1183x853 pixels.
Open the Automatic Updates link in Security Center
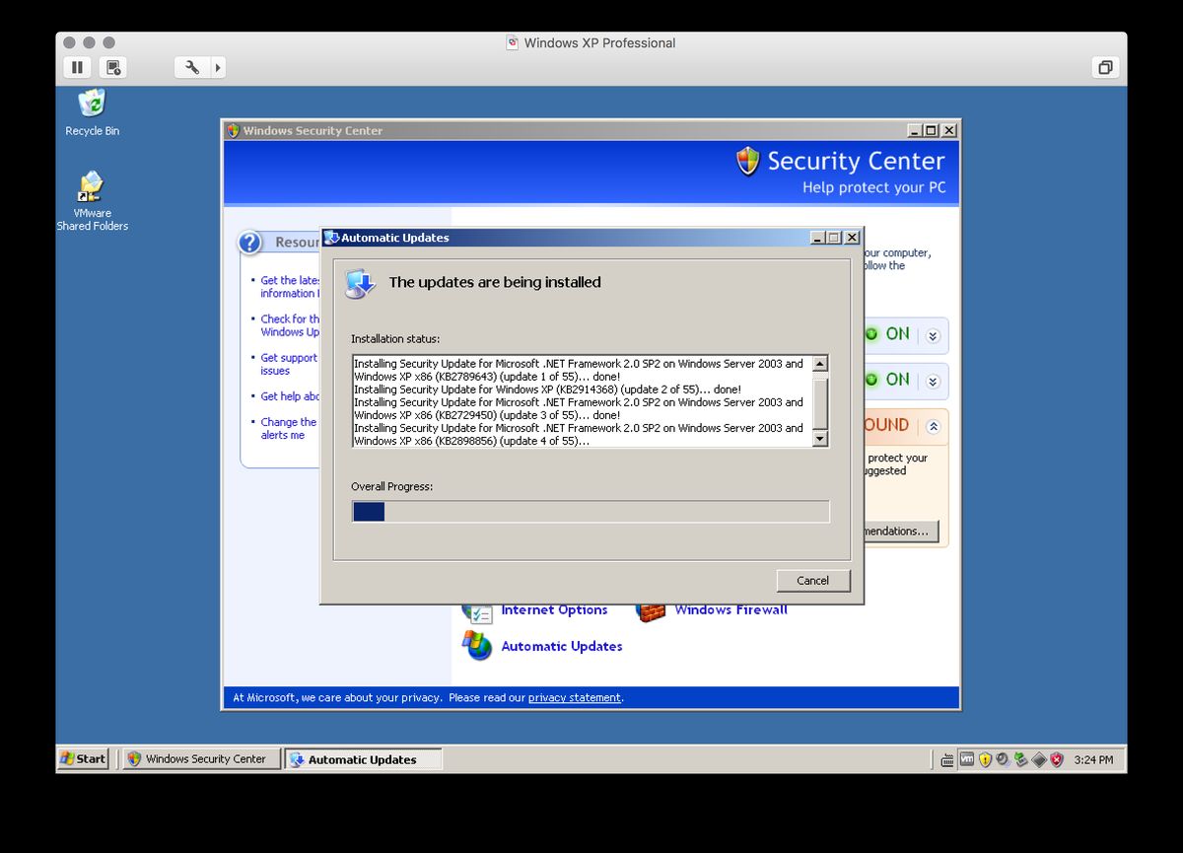coord(562,646)
